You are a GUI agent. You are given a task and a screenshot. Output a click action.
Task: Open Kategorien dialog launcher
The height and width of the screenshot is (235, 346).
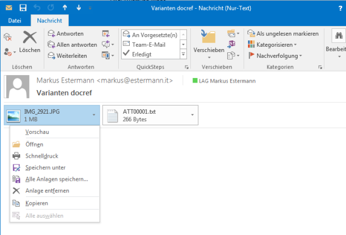pos(320,67)
